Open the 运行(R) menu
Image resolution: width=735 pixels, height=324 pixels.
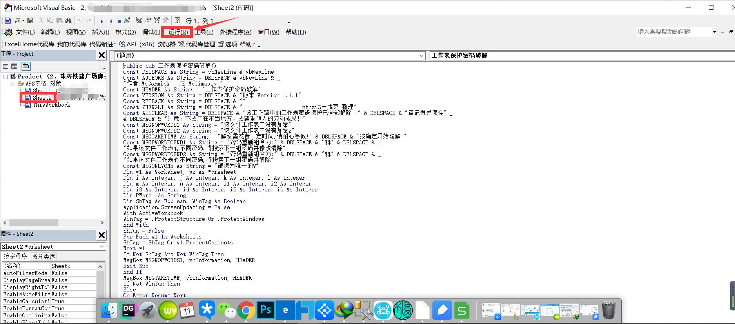(x=178, y=32)
